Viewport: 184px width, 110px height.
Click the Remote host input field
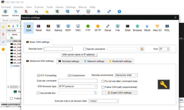[58, 49]
